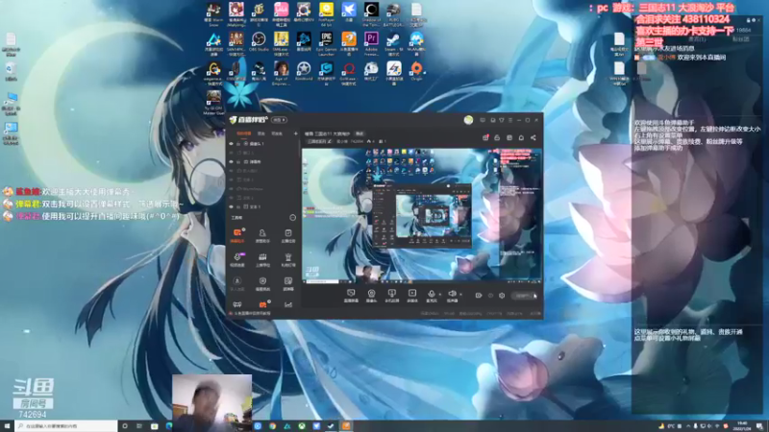Click the recording camera icon near settings gear
769x432 pixels.
[479, 296]
